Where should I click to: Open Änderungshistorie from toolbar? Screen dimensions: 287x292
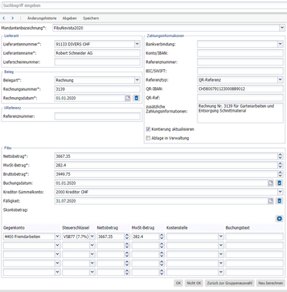(x=42, y=18)
